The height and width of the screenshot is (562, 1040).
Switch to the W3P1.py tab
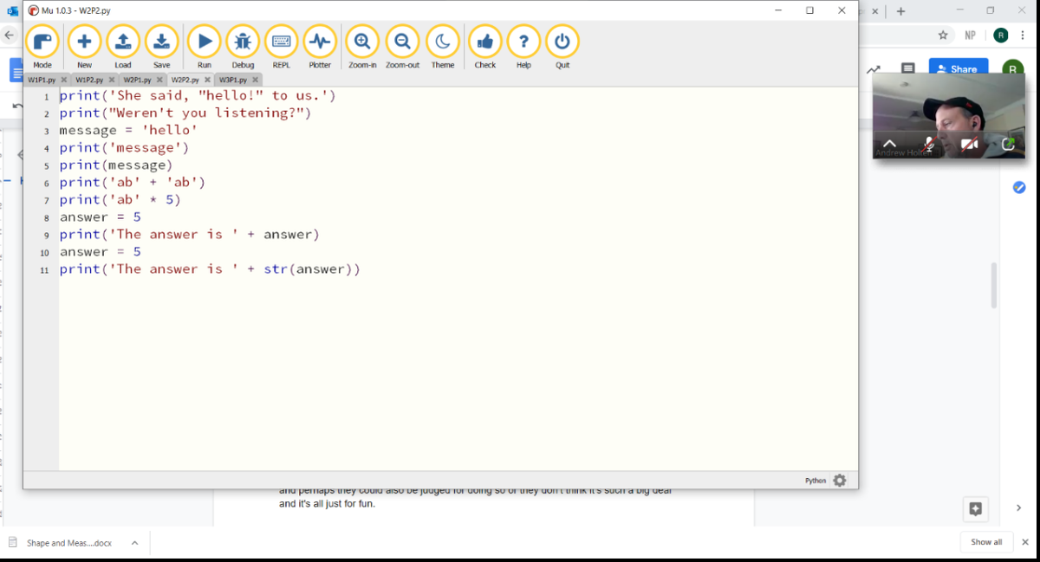232,80
